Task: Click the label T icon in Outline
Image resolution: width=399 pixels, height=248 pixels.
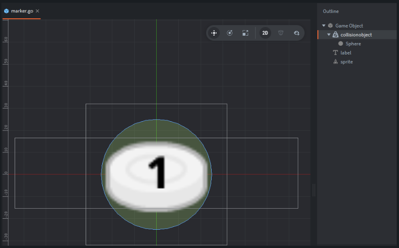Action: tap(335, 53)
